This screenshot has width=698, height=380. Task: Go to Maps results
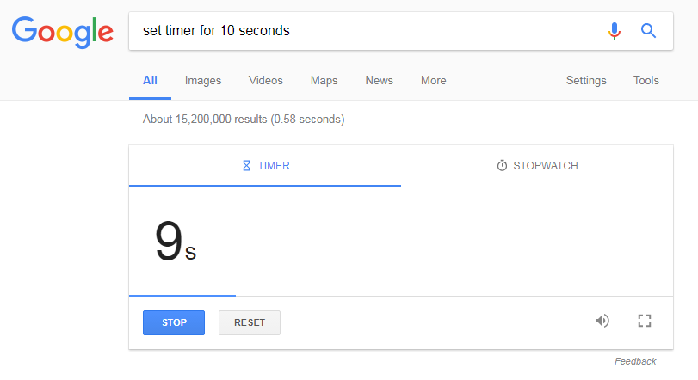[x=324, y=81]
